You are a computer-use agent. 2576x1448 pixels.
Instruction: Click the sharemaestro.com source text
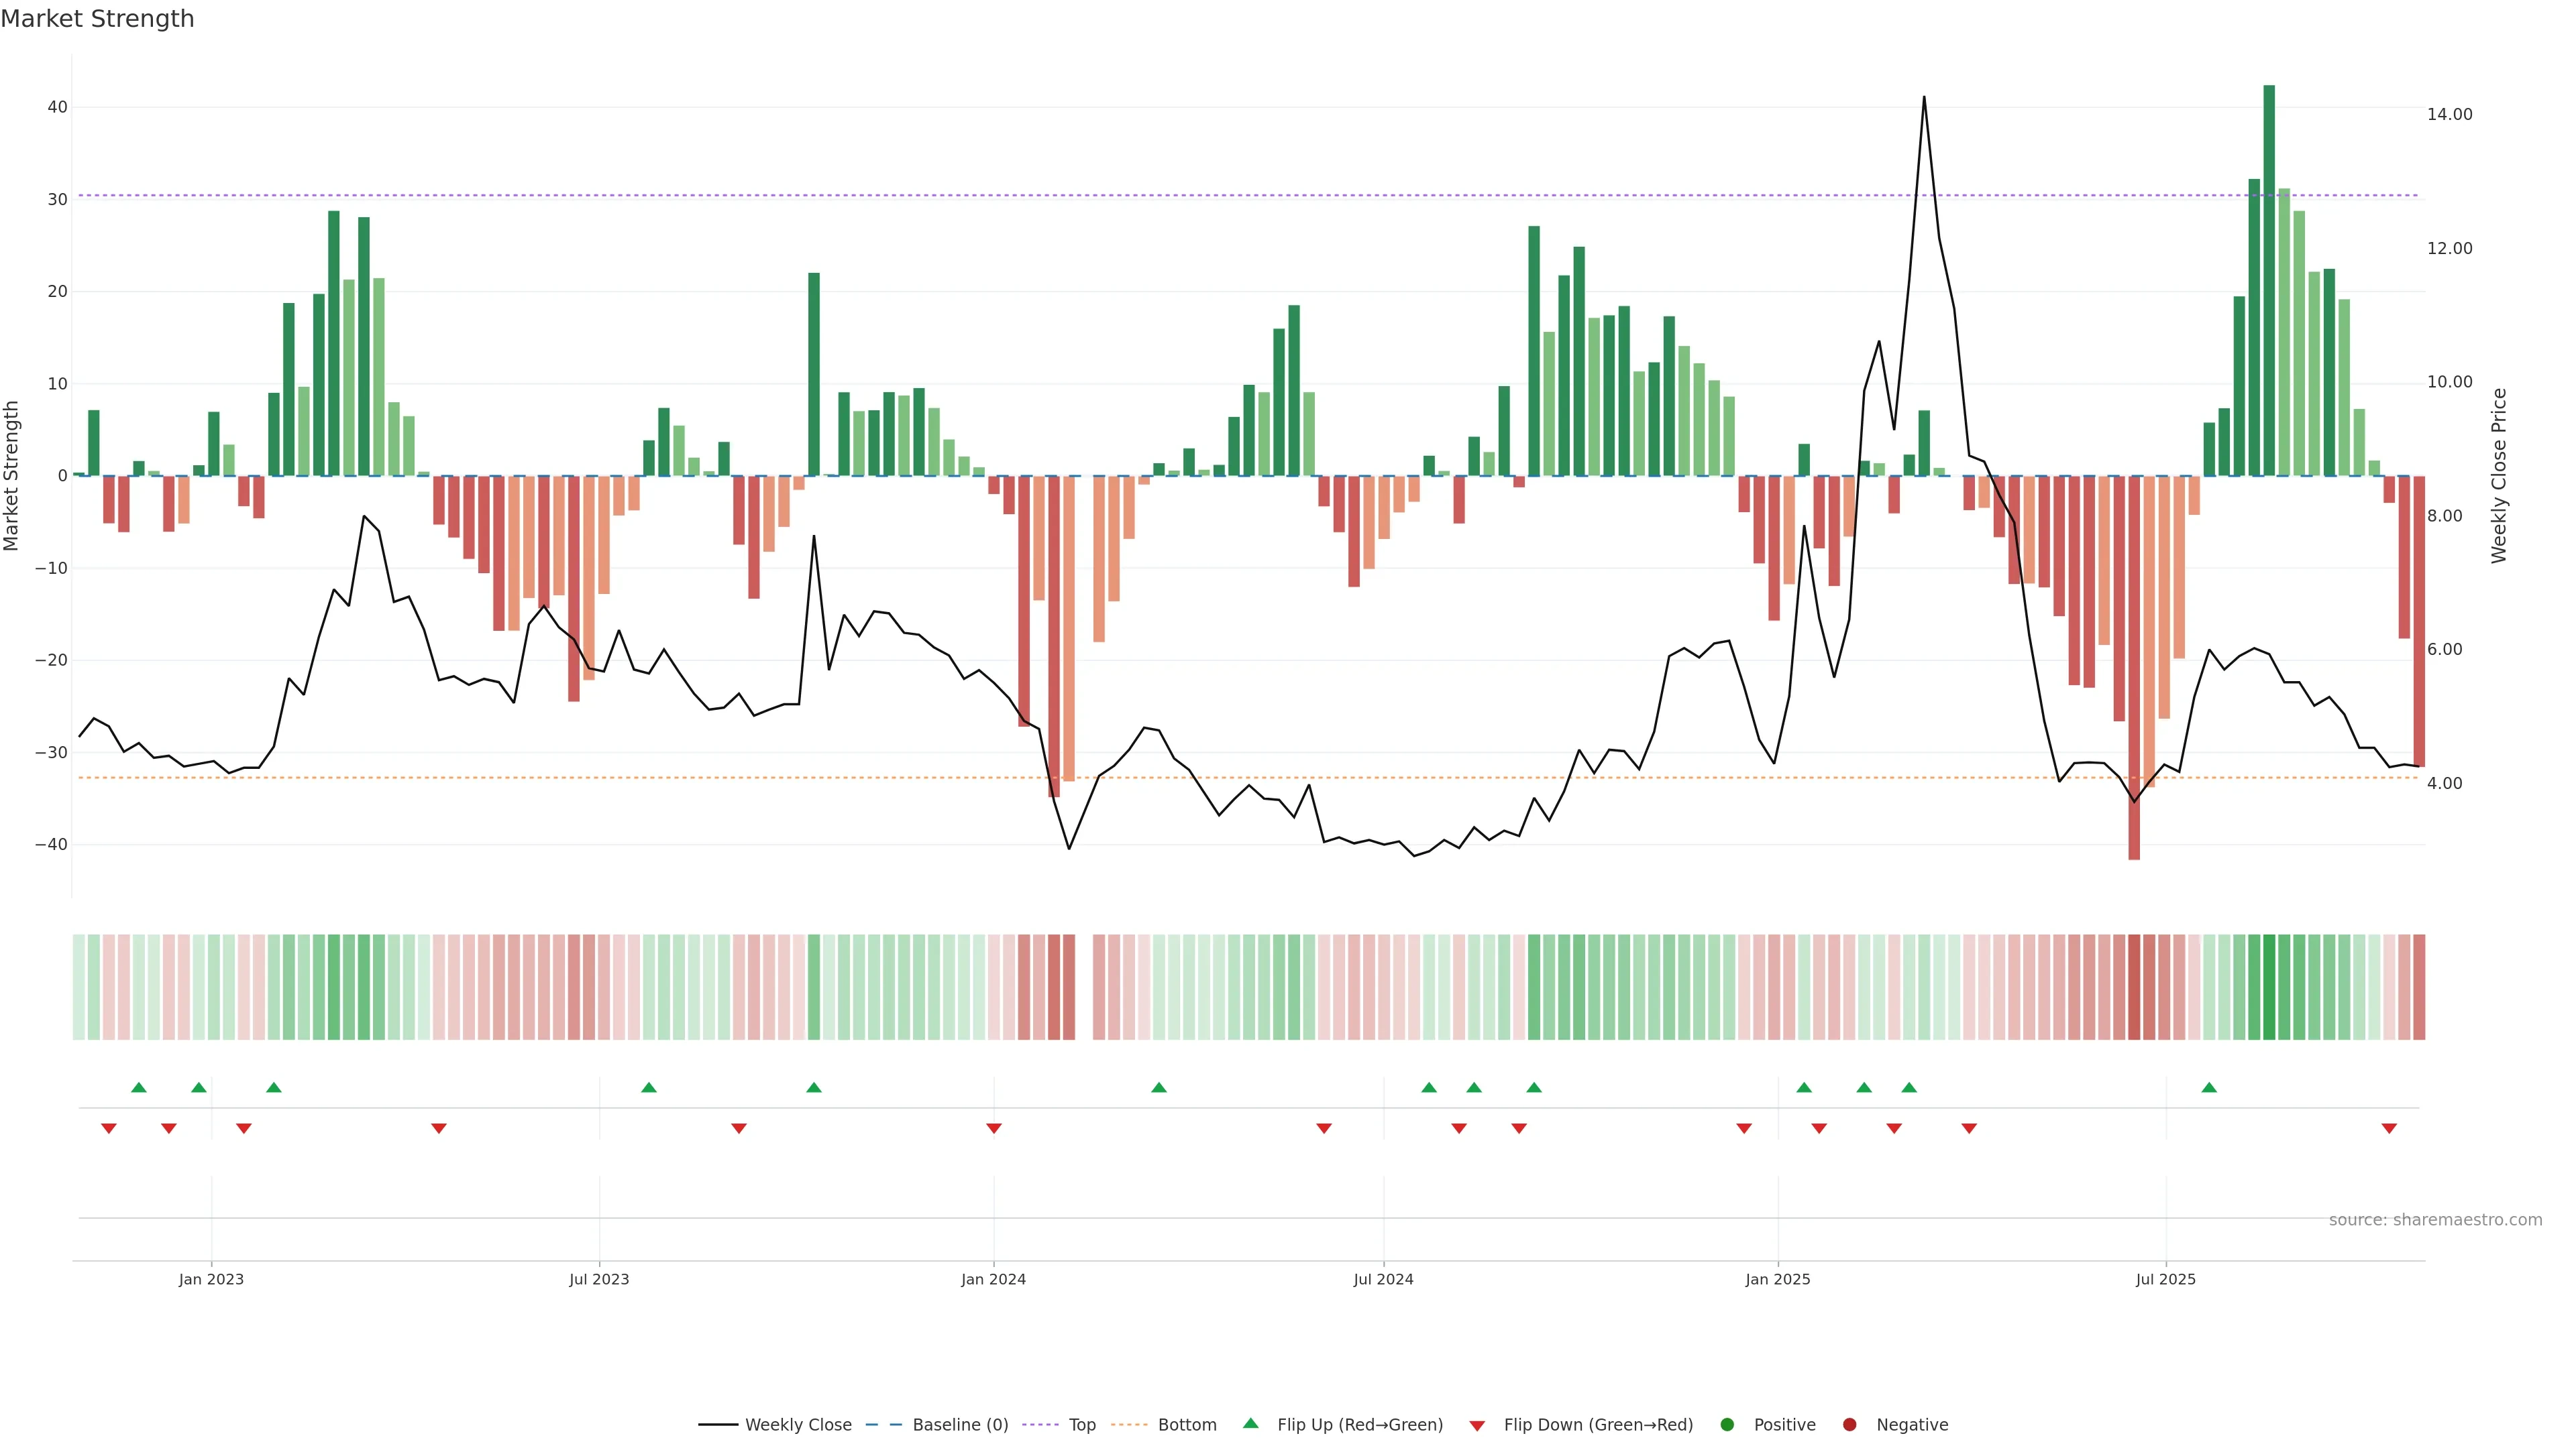[2435, 1219]
